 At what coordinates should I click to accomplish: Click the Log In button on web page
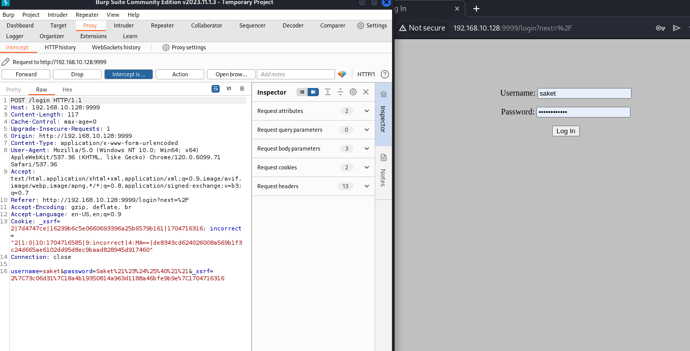pos(565,131)
